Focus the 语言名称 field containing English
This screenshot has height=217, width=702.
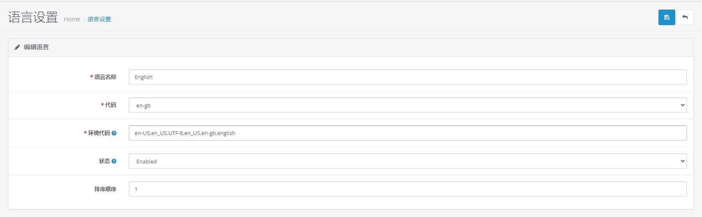coord(407,77)
